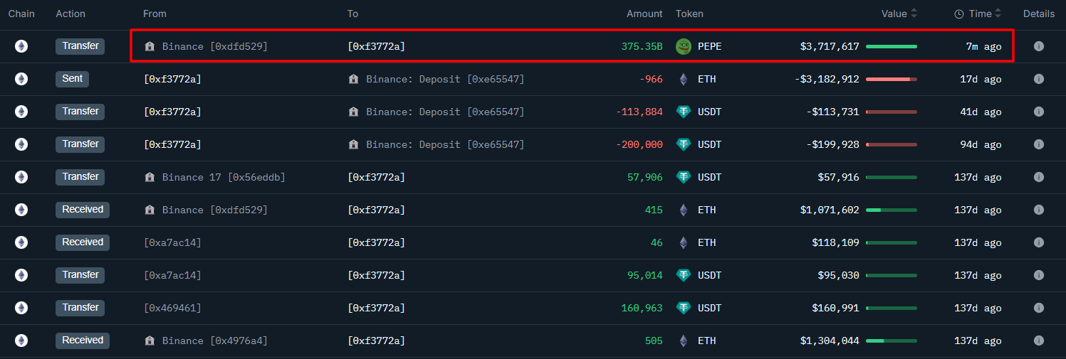The height and width of the screenshot is (359, 1066).
Task: Click USDT token icon in 160,963 row
Action: pos(684,308)
